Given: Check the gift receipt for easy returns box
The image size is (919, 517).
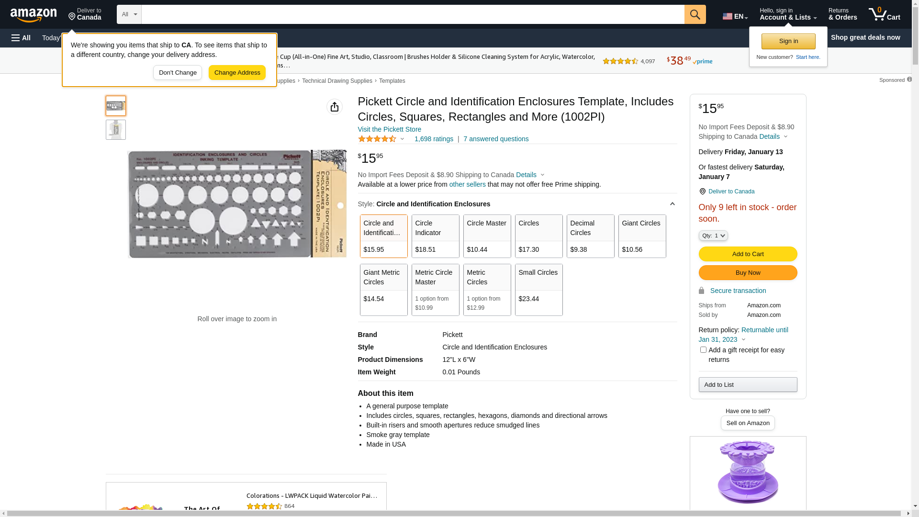Looking at the screenshot, I should coord(703,350).
